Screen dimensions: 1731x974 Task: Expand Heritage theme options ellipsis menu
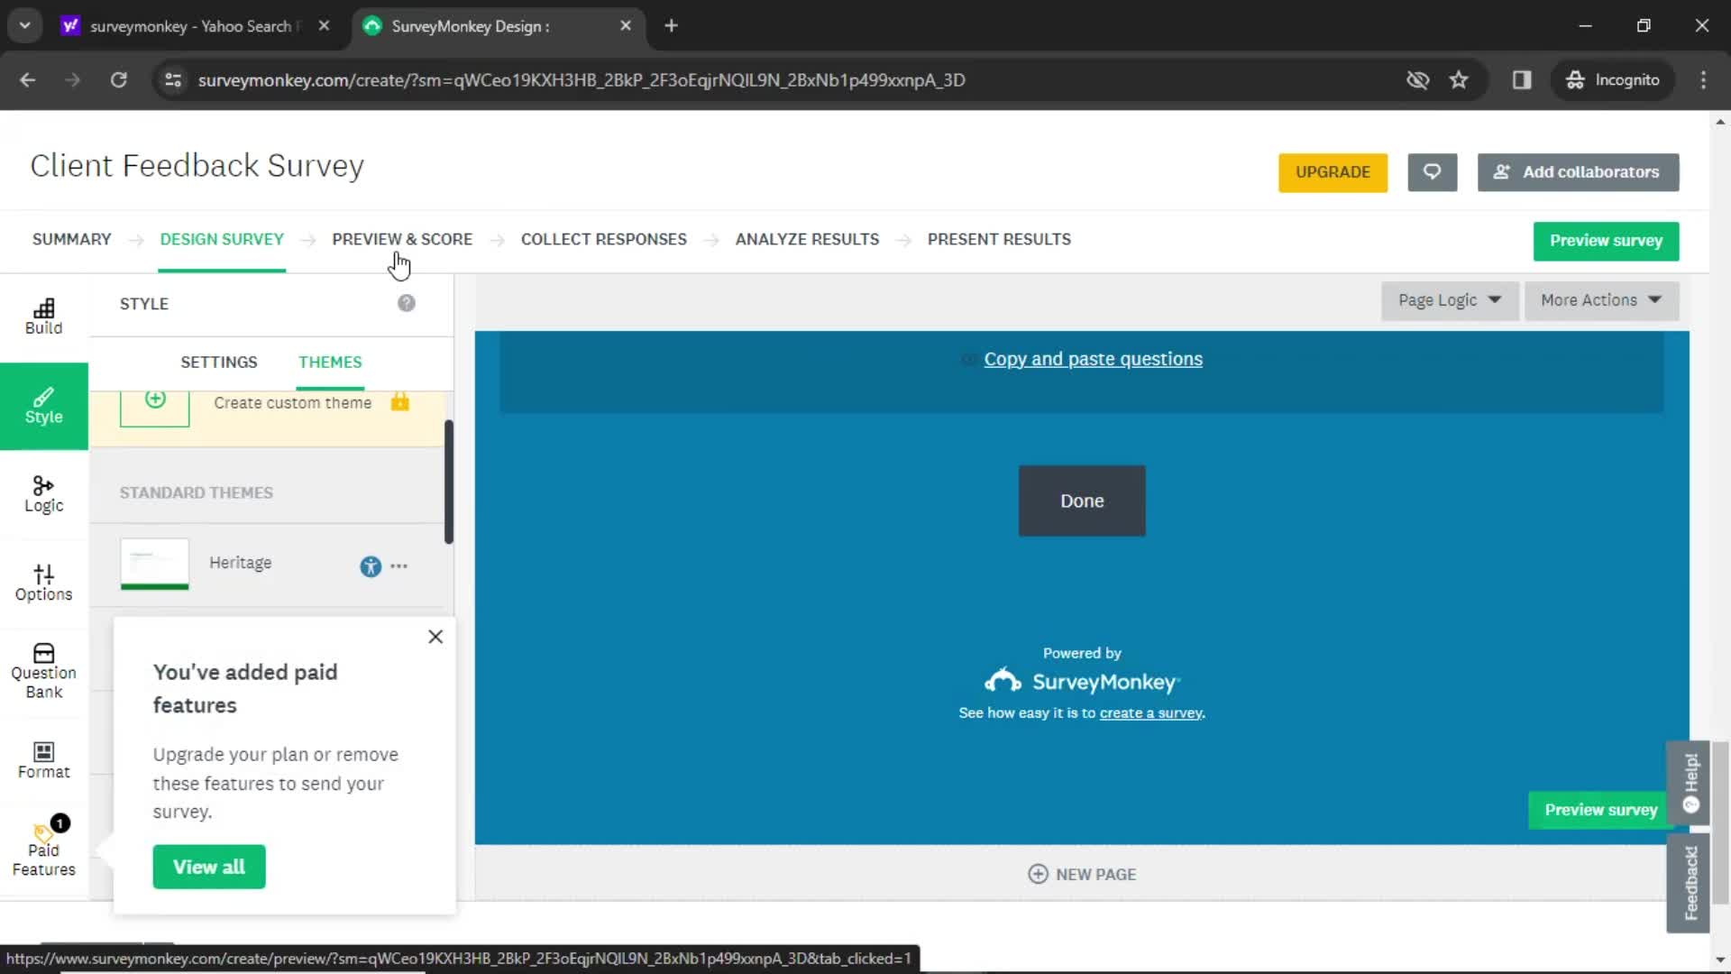[400, 566]
